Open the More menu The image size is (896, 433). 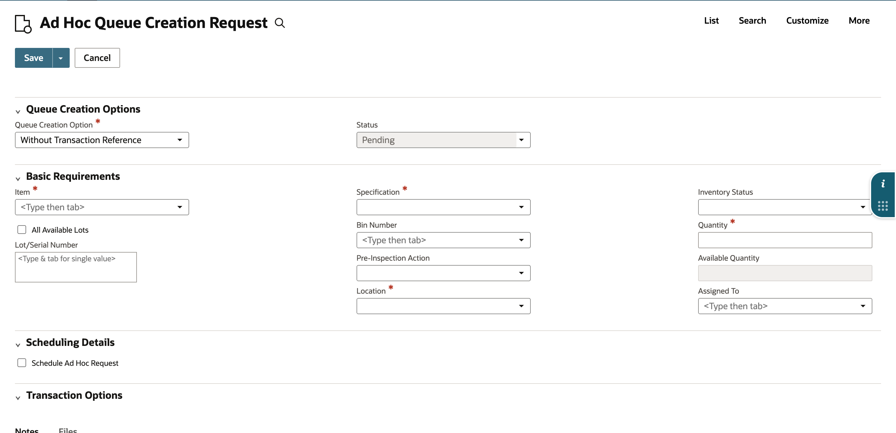coord(859,21)
